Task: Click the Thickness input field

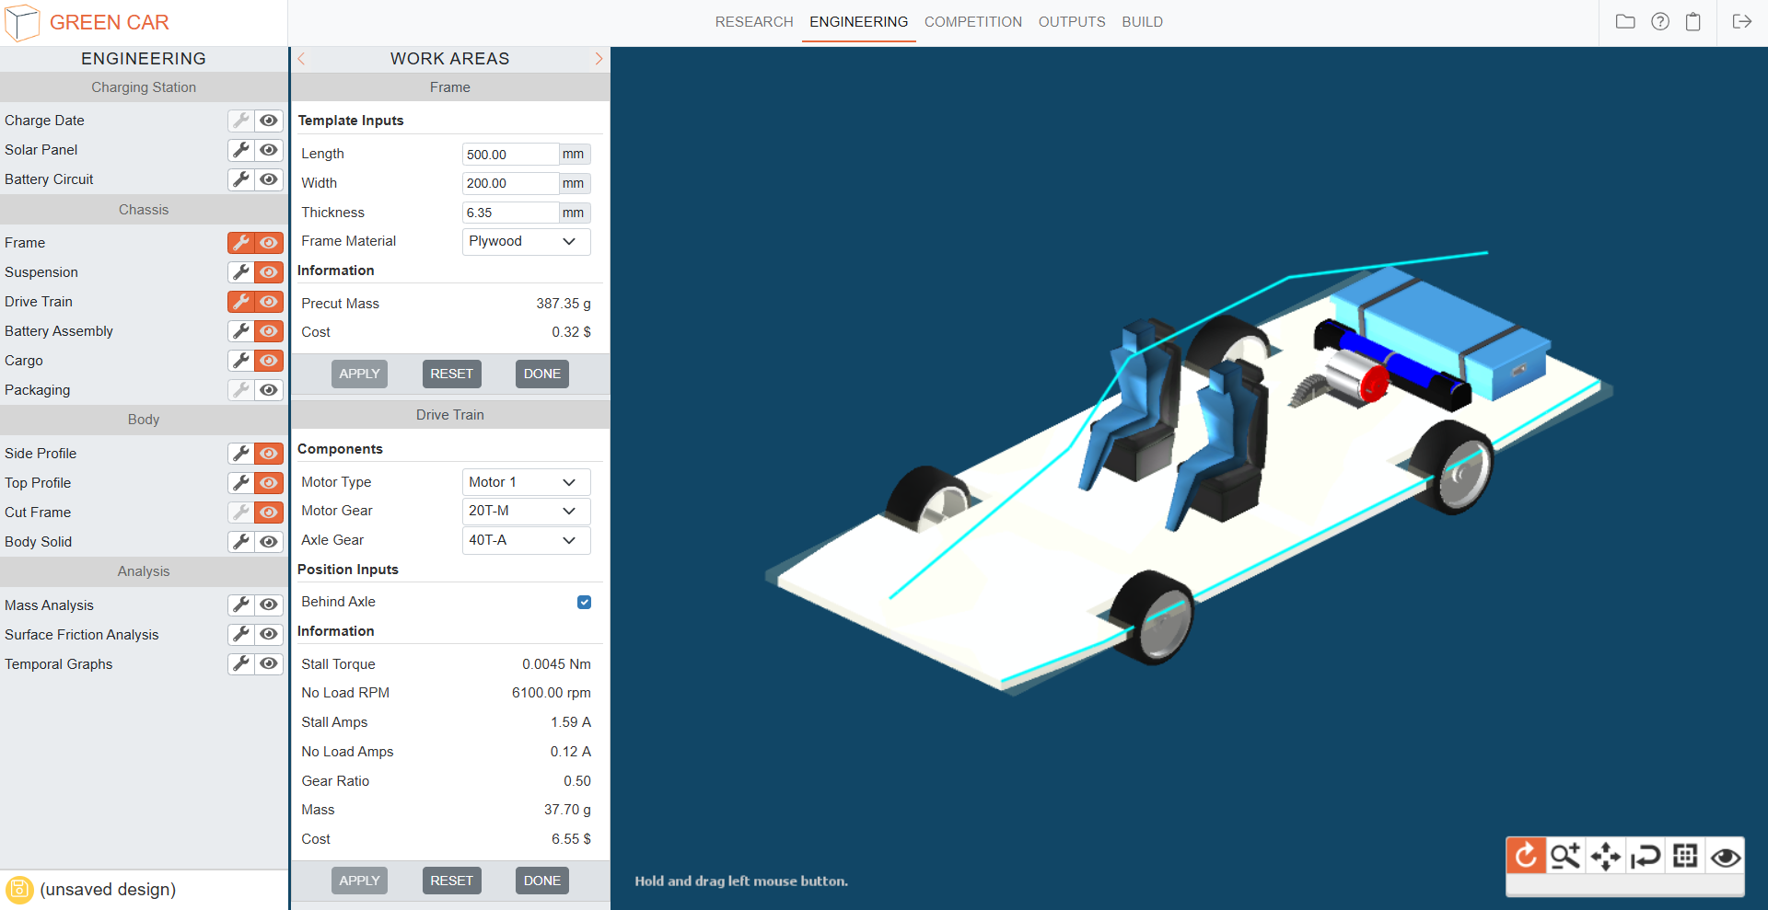Action: point(509,213)
